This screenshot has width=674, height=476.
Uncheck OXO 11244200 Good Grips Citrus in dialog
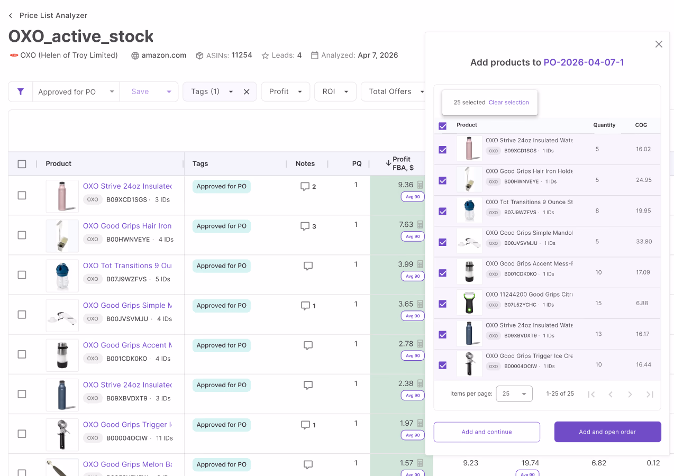click(443, 304)
